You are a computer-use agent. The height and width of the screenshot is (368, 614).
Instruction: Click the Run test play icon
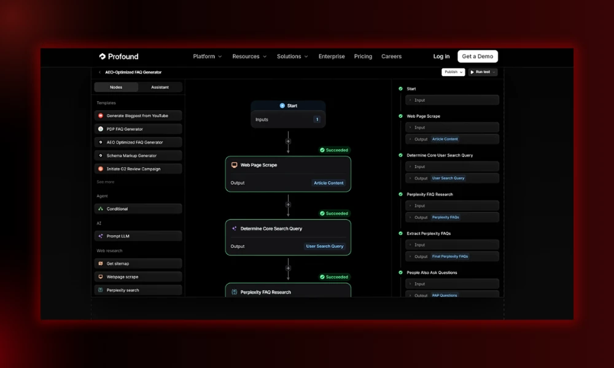pos(472,72)
